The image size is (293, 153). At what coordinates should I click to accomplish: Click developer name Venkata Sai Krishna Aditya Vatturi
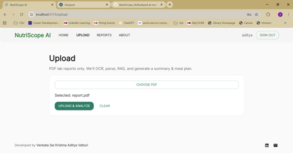pyautogui.click(x=62, y=145)
